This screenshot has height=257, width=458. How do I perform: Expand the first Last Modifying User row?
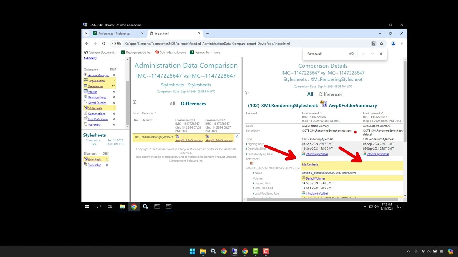pyautogui.click(x=247, y=154)
